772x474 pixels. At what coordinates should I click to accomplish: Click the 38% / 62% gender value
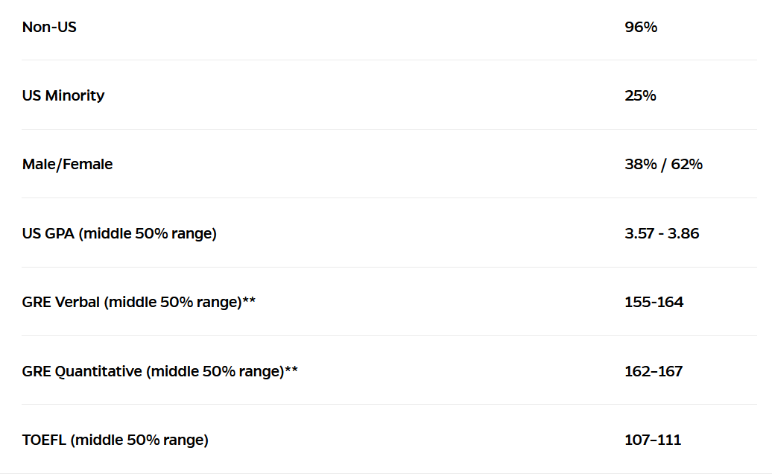point(663,165)
